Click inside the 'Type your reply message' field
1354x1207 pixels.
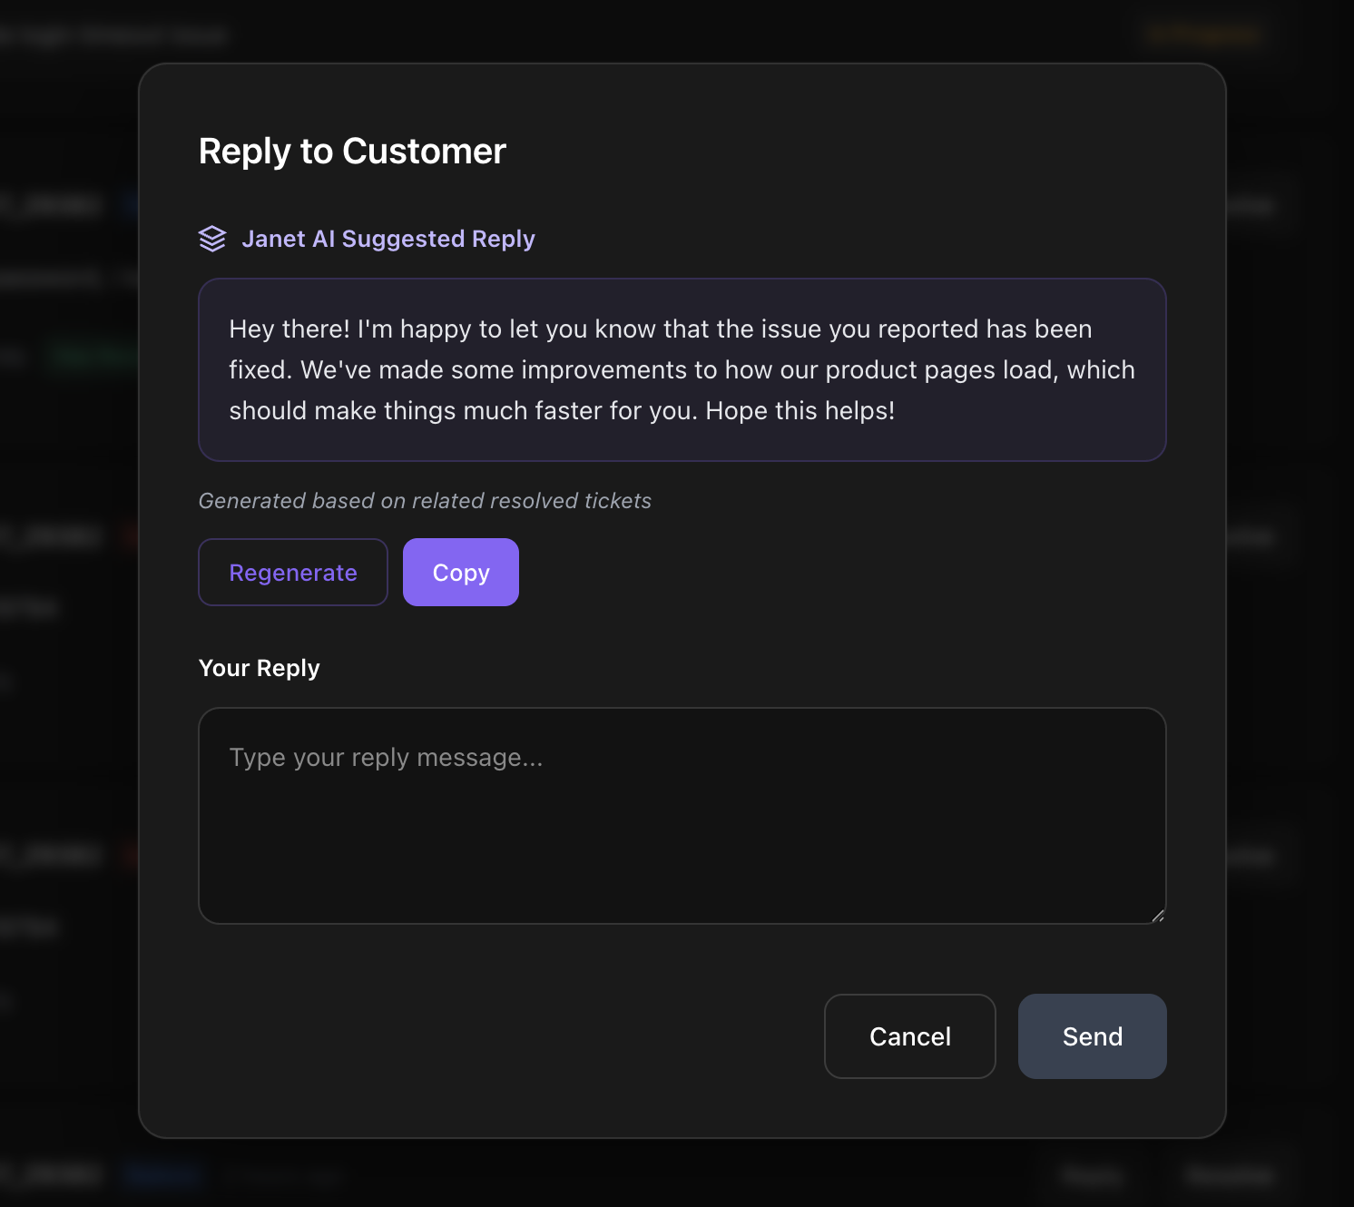(x=682, y=814)
